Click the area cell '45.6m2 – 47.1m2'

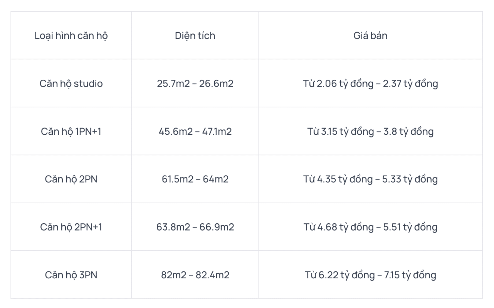coord(195,131)
